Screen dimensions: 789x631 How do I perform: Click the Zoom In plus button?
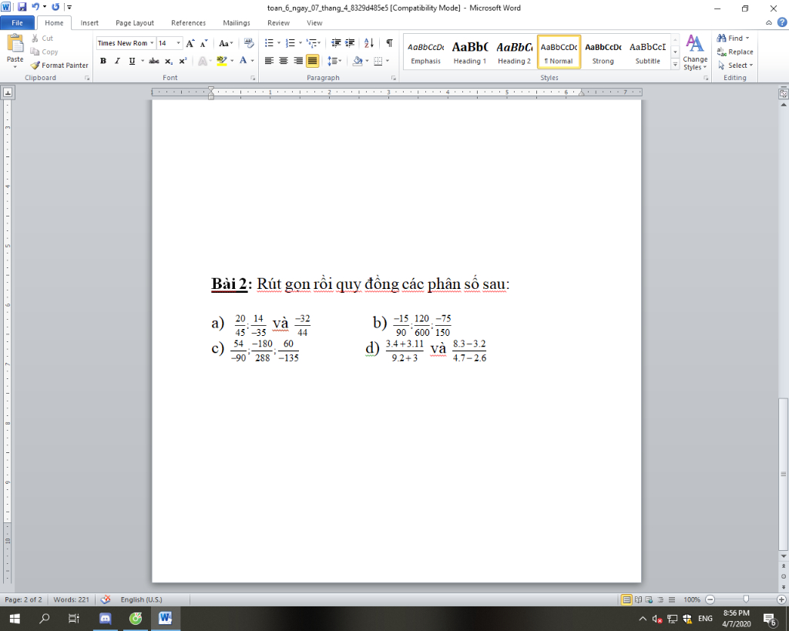pos(781,599)
